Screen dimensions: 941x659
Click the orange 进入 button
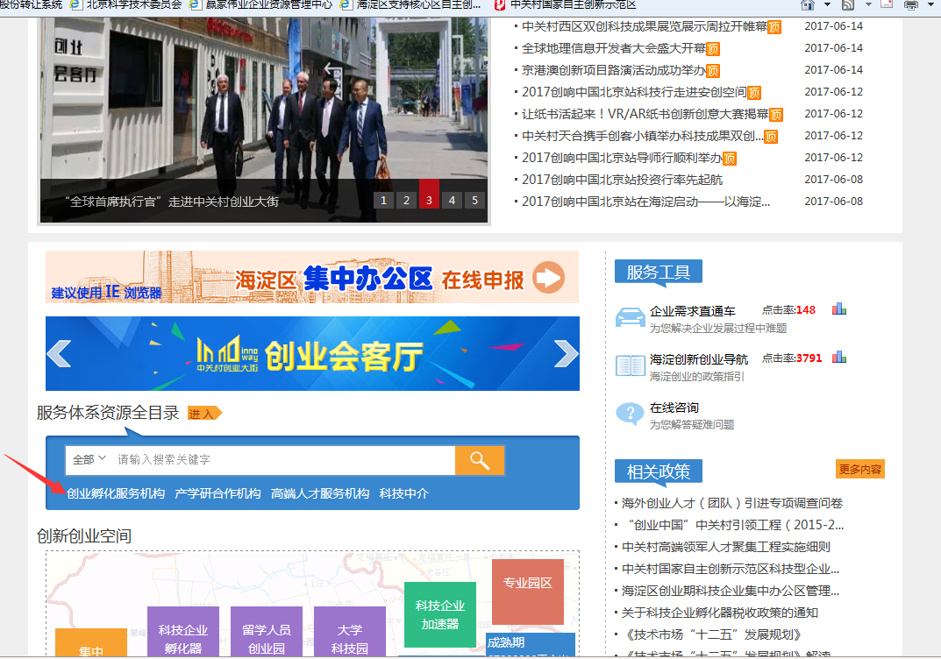click(x=204, y=413)
